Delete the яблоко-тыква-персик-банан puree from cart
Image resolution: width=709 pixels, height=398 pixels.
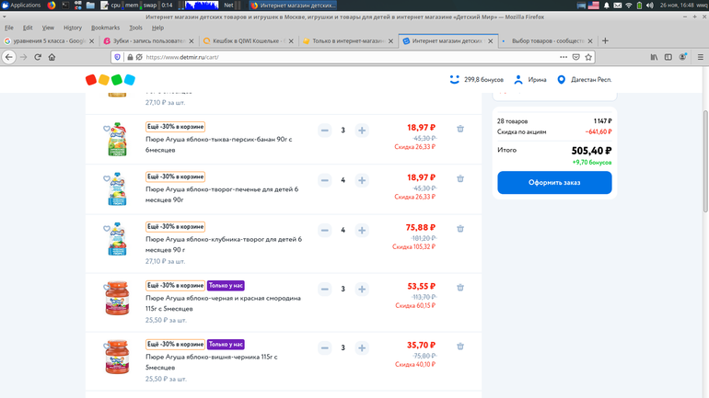(460, 130)
